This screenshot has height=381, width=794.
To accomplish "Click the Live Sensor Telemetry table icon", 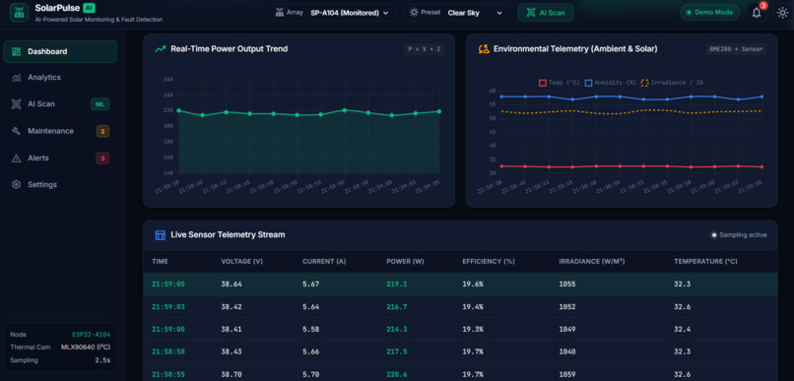I will pyautogui.click(x=160, y=234).
